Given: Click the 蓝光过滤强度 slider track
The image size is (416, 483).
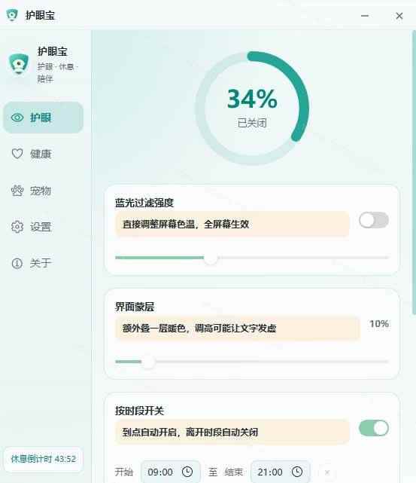Looking at the screenshot, I should coord(252,257).
